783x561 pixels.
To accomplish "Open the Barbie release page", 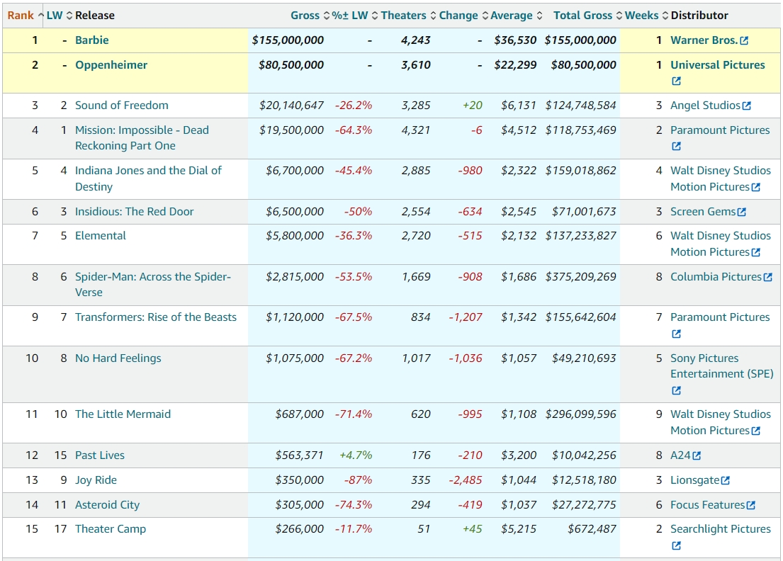I will [x=92, y=40].
